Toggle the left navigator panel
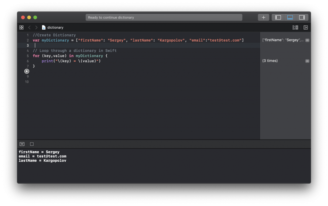 point(278,17)
